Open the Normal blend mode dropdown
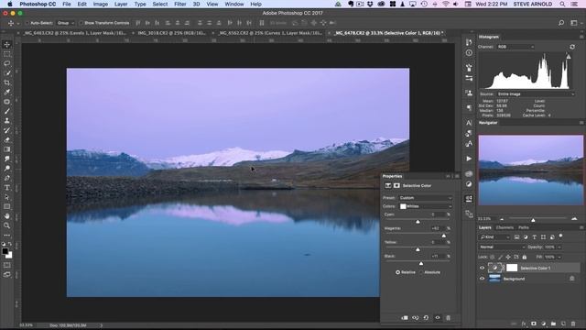 click(x=502, y=247)
